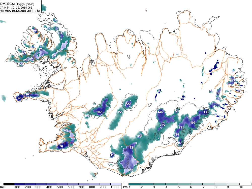Click the white swatch above km 10
Image resolution: width=252 pixels, height=189 pixels.
(x=245, y=184)
